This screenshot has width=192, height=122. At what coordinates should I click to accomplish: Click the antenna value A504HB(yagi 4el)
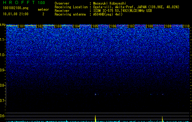(x=108, y=14)
